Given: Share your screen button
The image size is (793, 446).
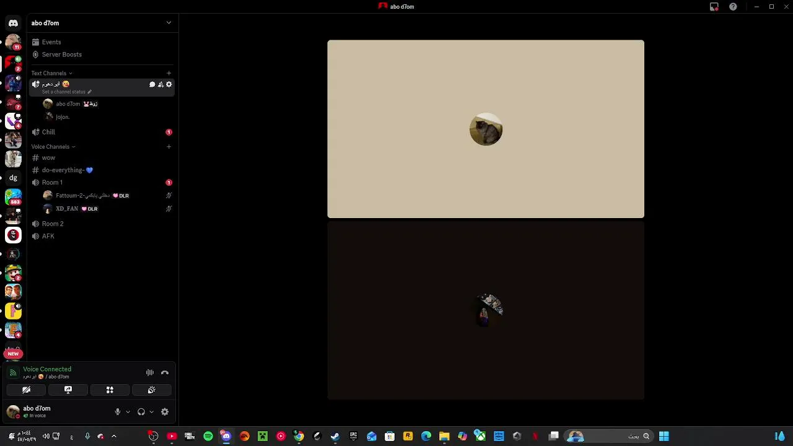Looking at the screenshot, I should (68, 390).
